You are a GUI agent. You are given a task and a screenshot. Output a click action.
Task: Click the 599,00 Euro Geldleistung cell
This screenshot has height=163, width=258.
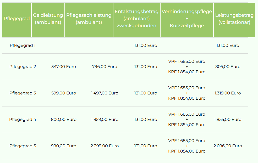point(64,93)
